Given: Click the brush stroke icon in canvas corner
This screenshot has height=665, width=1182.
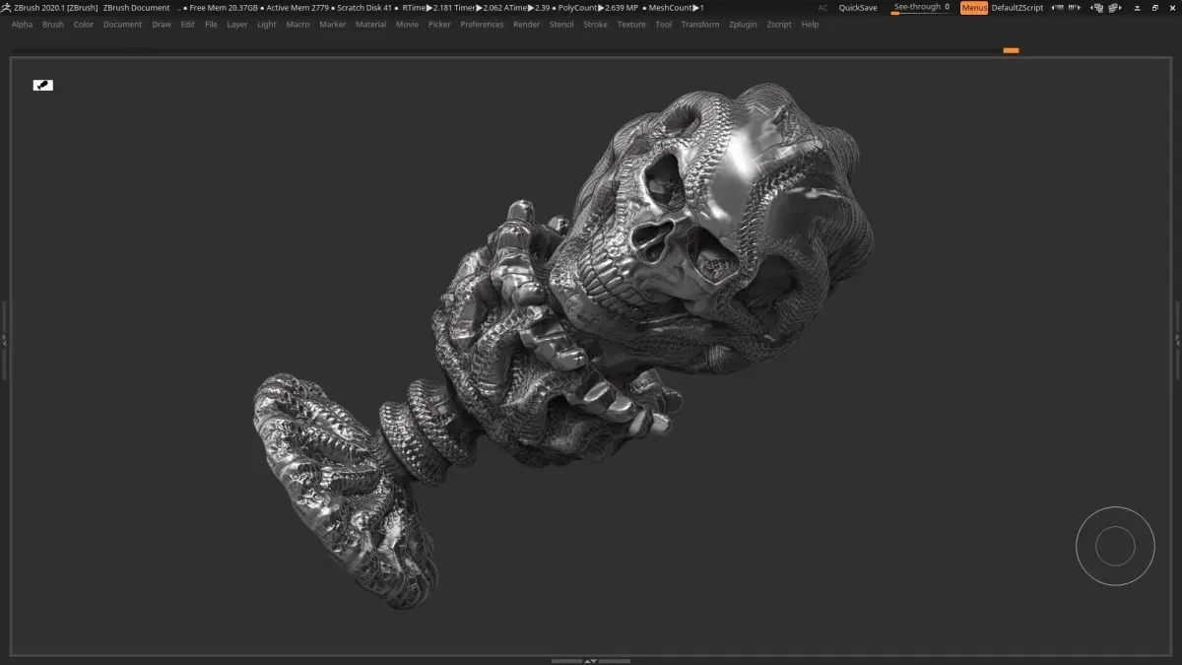Looking at the screenshot, I should pyautogui.click(x=43, y=85).
